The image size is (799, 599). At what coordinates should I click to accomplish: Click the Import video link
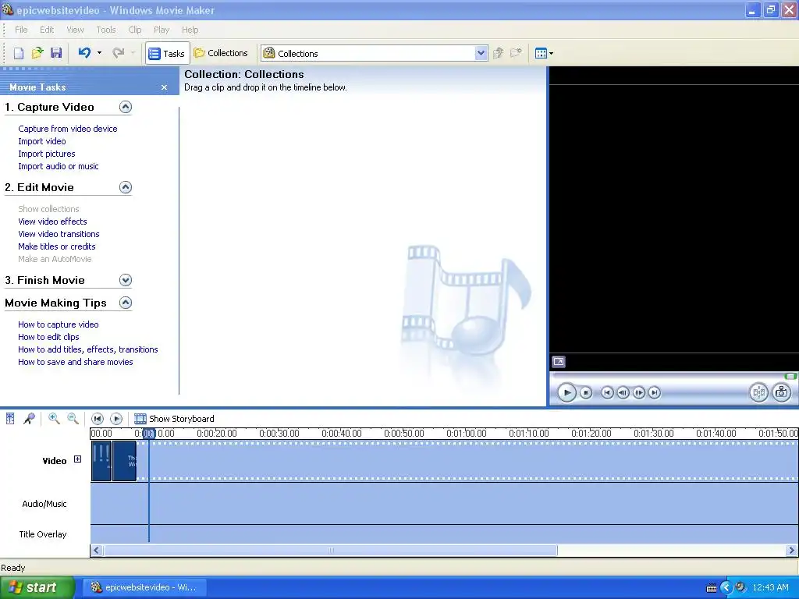42,141
